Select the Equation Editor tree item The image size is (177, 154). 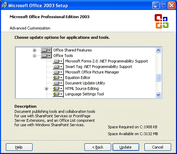coord(78,77)
